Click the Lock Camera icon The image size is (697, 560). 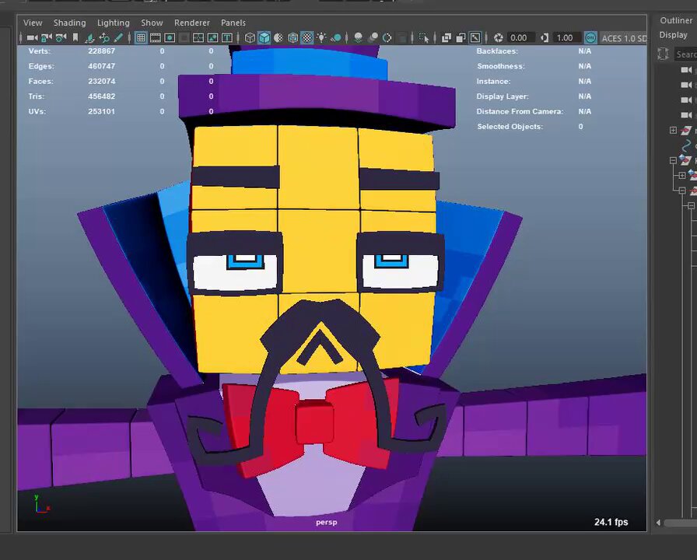click(x=46, y=38)
